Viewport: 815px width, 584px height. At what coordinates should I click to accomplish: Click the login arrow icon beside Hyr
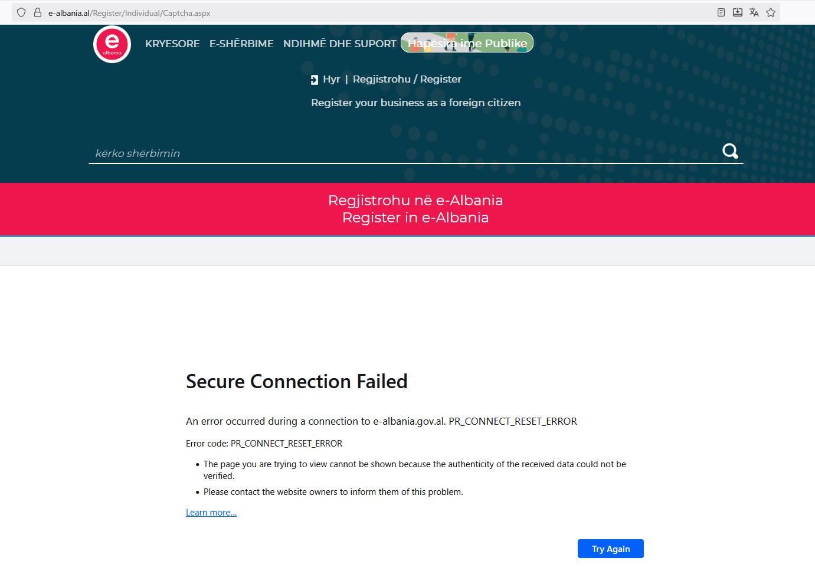click(x=313, y=79)
